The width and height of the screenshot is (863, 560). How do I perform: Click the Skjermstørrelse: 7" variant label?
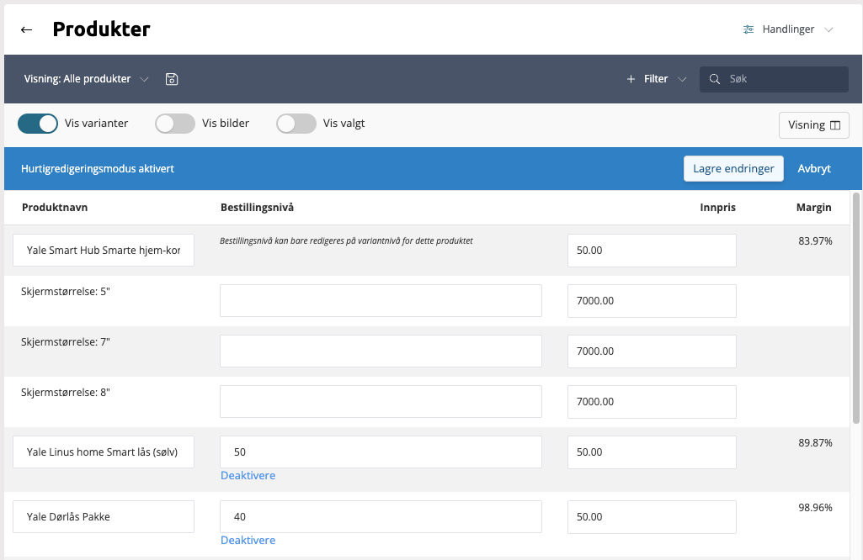coord(66,342)
